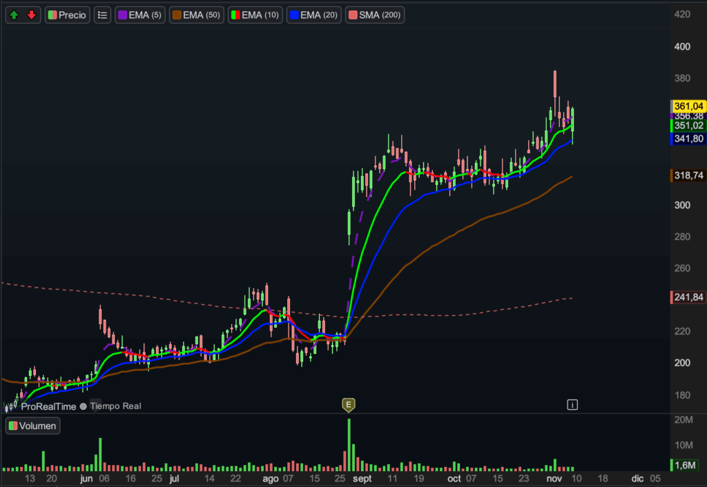The height and width of the screenshot is (487, 707).
Task: Click the red down arrow icon
Action: (31, 14)
